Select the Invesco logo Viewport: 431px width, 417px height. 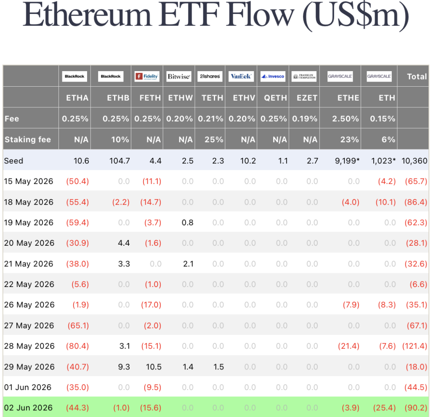point(273,77)
